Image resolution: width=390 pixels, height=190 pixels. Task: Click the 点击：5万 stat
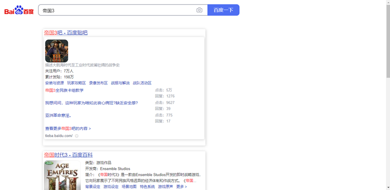pos(163,90)
